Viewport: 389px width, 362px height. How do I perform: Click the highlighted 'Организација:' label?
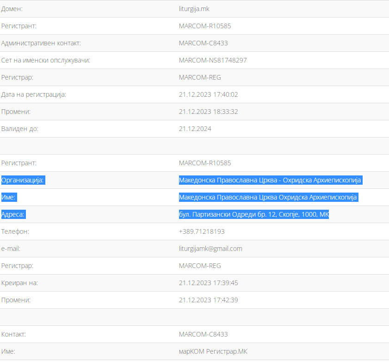point(23,180)
